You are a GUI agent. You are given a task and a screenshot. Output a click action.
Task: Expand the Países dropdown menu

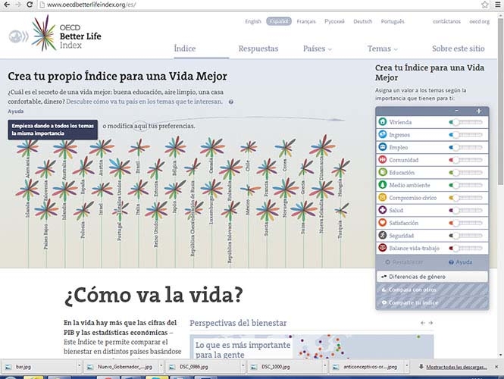click(318, 49)
